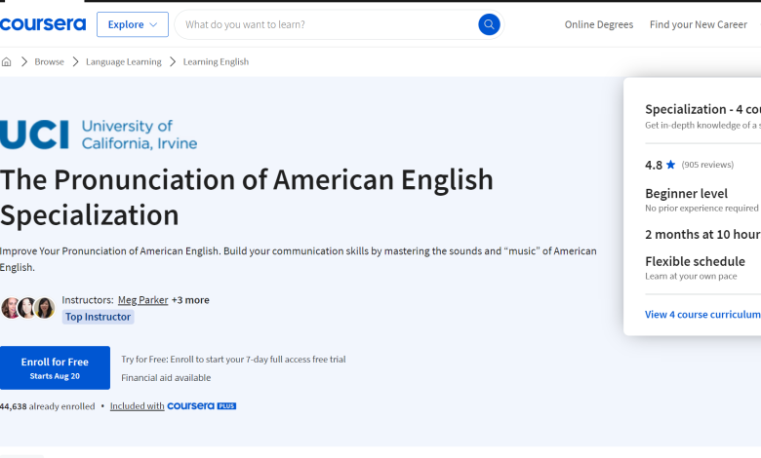Click 'No prior experience required' text
The width and height of the screenshot is (761, 458).
(701, 208)
